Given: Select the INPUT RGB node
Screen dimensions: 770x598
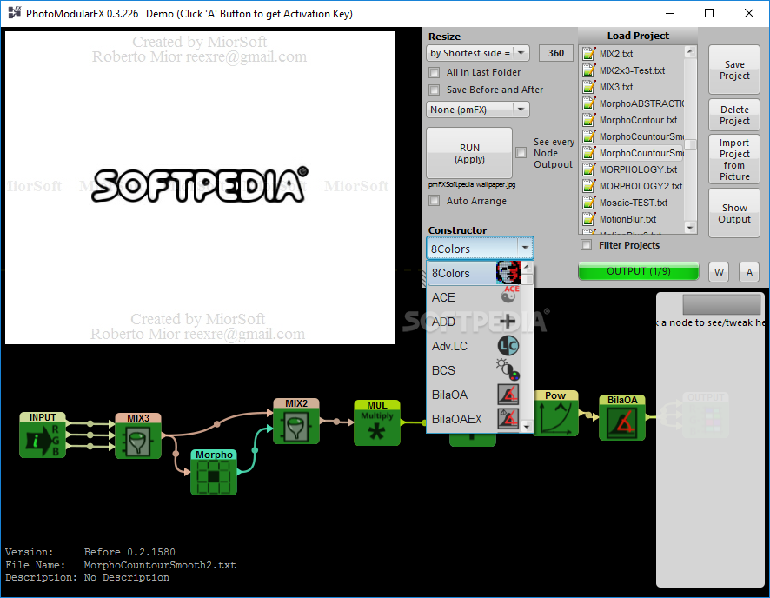Looking at the screenshot, I should point(43,435).
